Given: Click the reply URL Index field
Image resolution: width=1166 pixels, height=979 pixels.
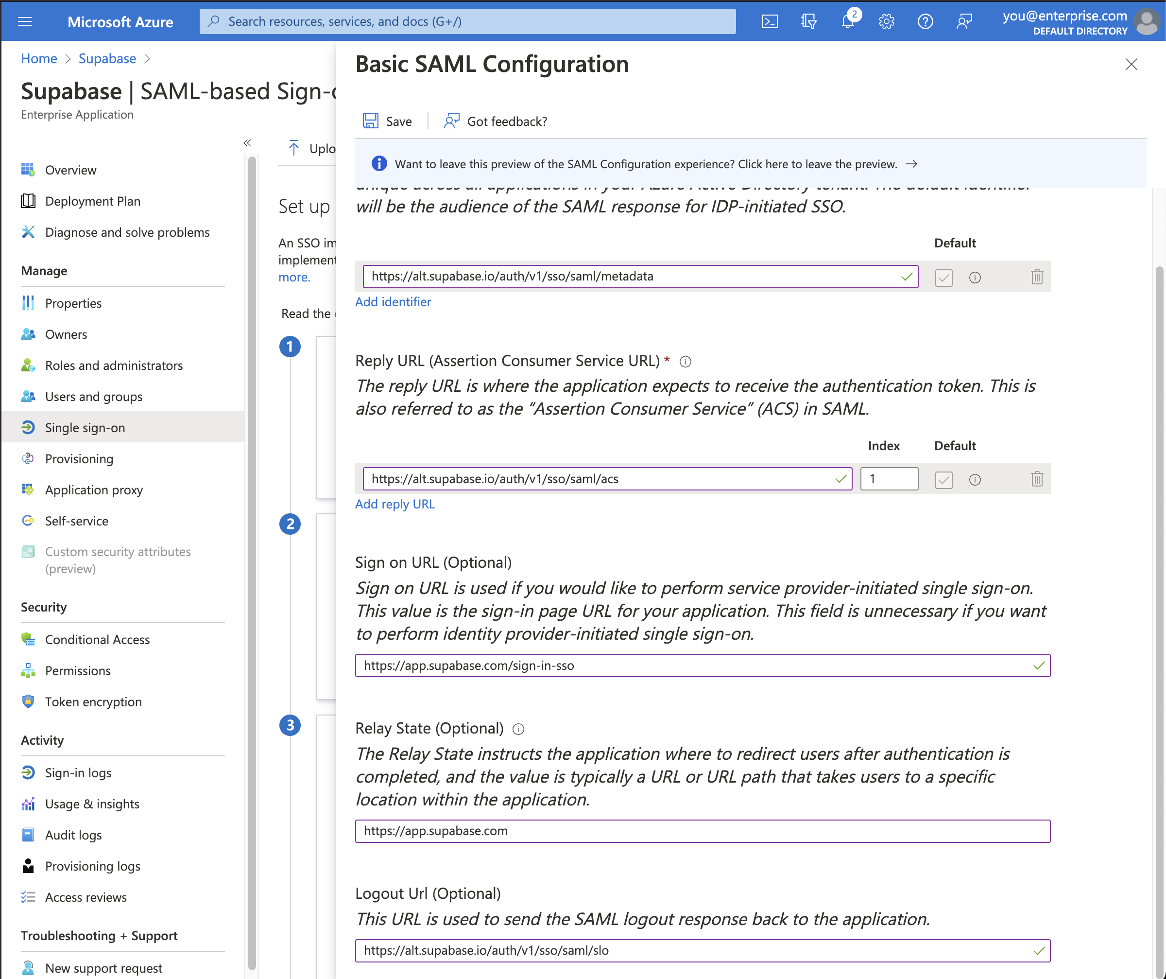Looking at the screenshot, I should [889, 478].
